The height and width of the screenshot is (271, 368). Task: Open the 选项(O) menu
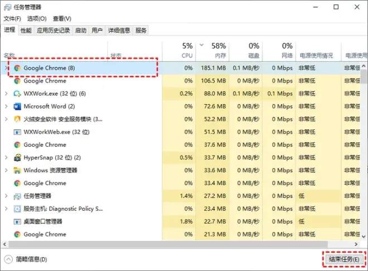click(37, 18)
